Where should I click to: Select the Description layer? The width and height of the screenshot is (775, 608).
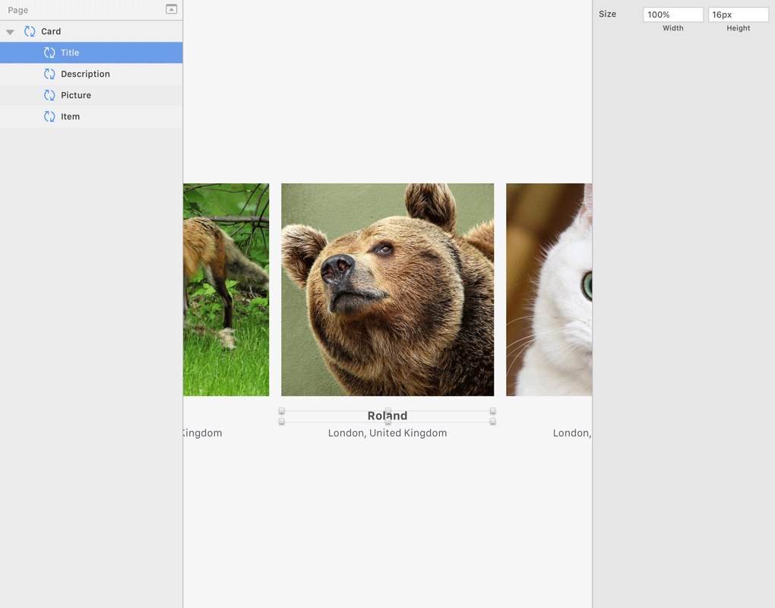click(x=85, y=74)
